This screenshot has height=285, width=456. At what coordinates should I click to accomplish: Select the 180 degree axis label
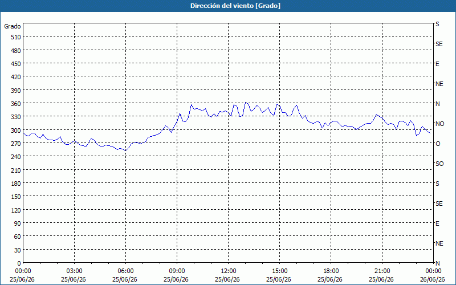[16, 184]
